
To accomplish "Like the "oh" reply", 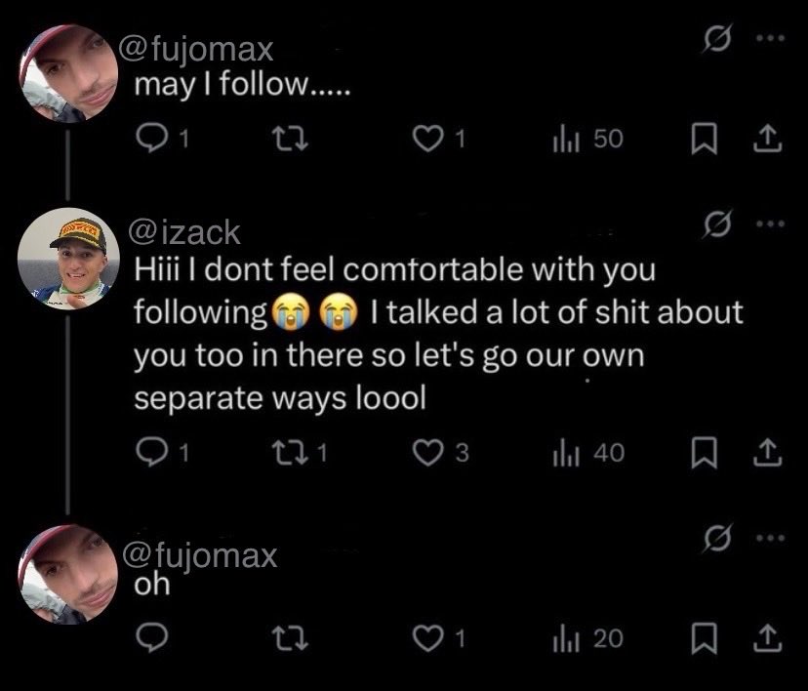I will 428,638.
